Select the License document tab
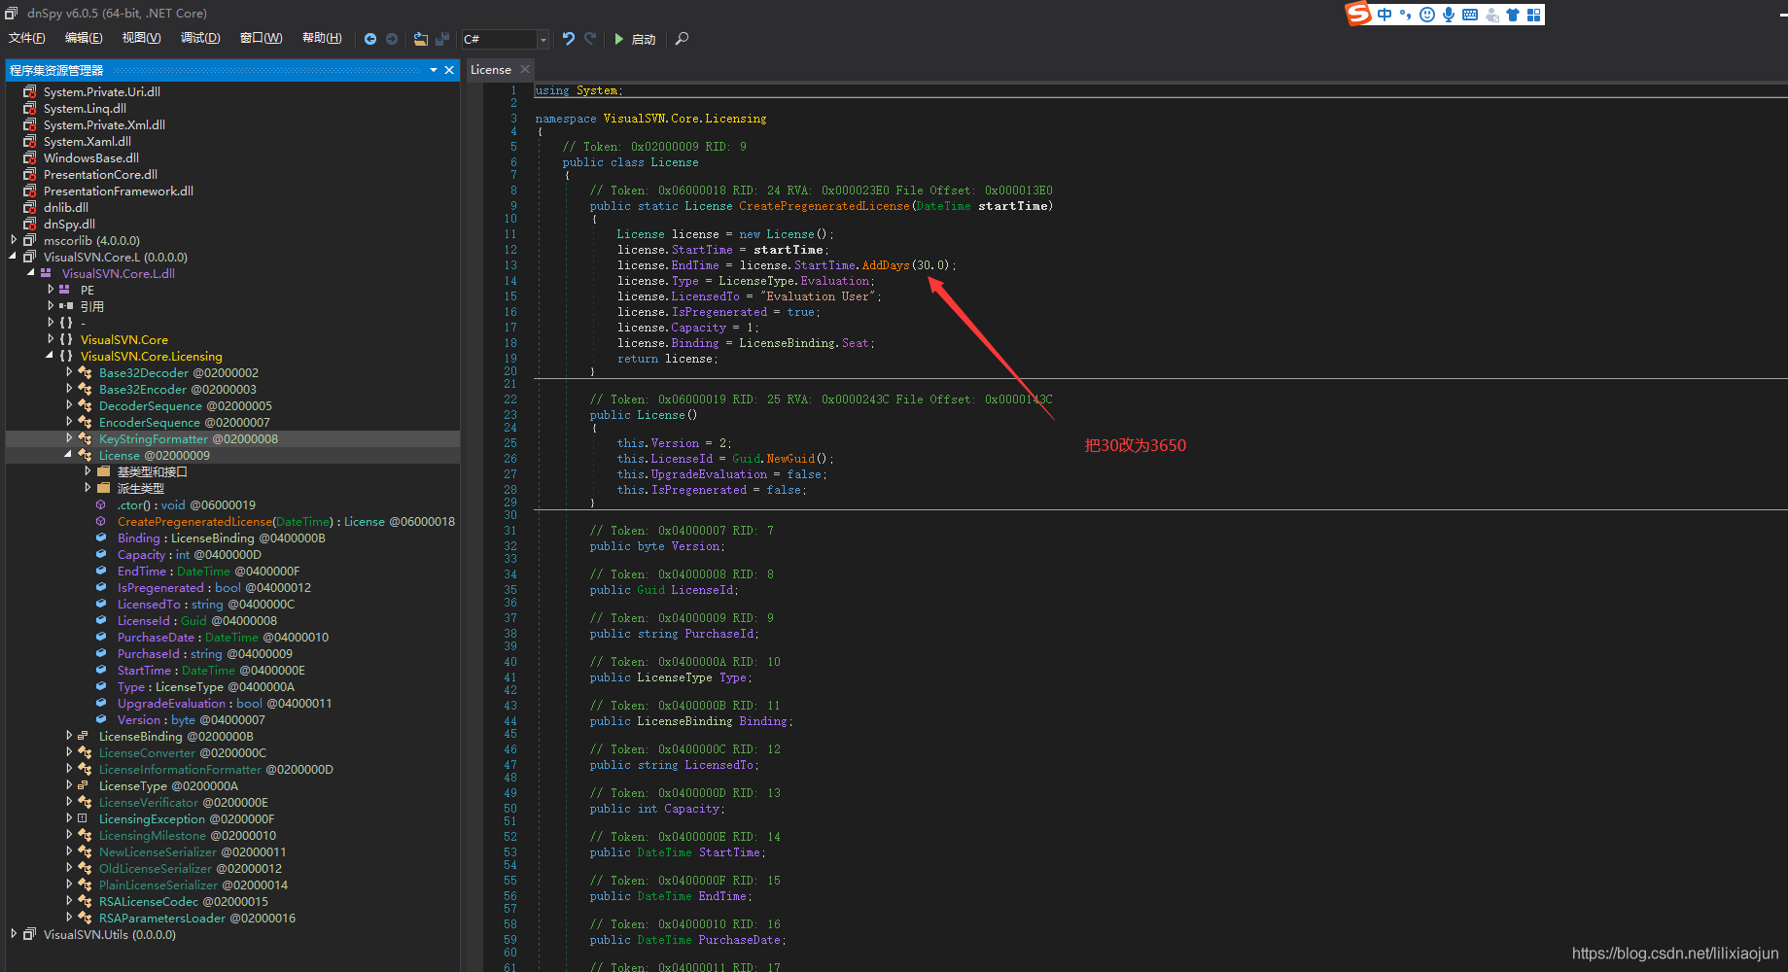Image resolution: width=1788 pixels, height=972 pixels. (x=491, y=70)
